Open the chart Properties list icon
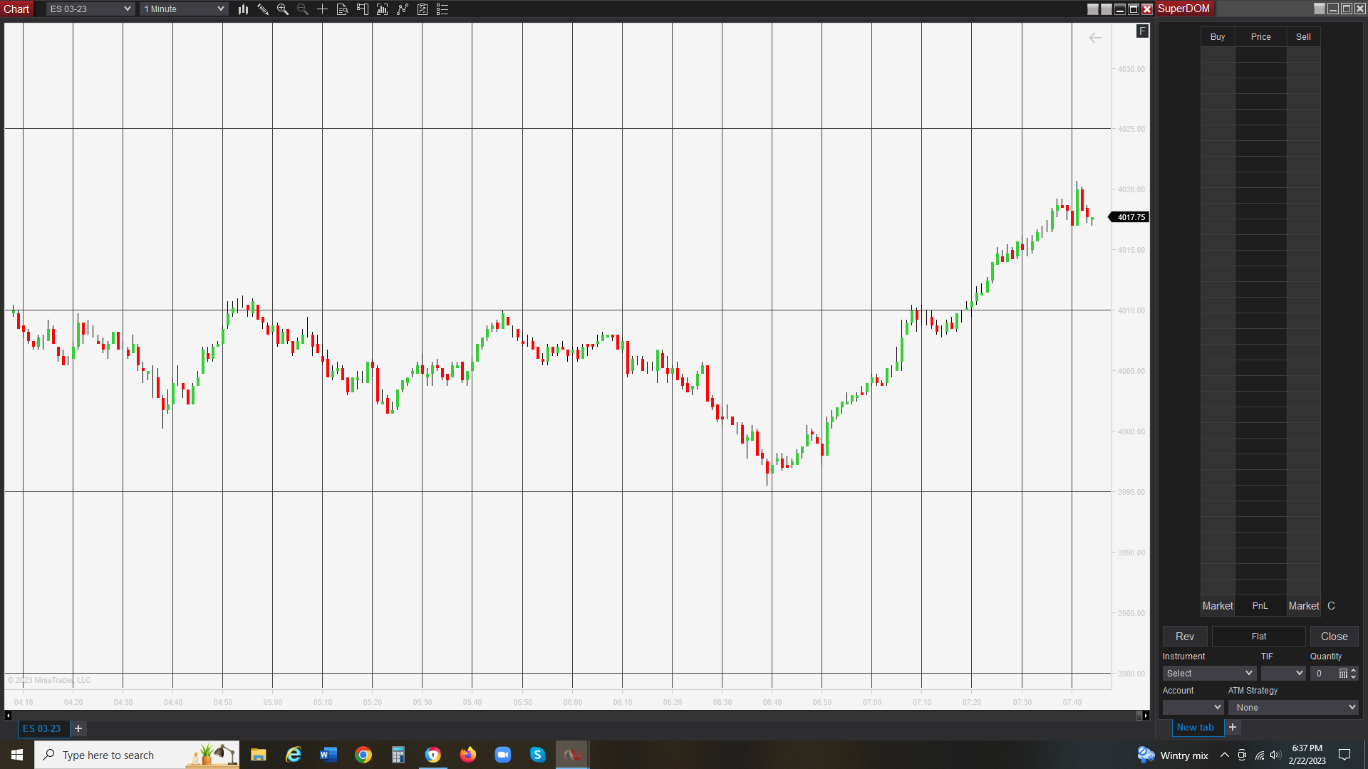1368x769 pixels. [442, 9]
